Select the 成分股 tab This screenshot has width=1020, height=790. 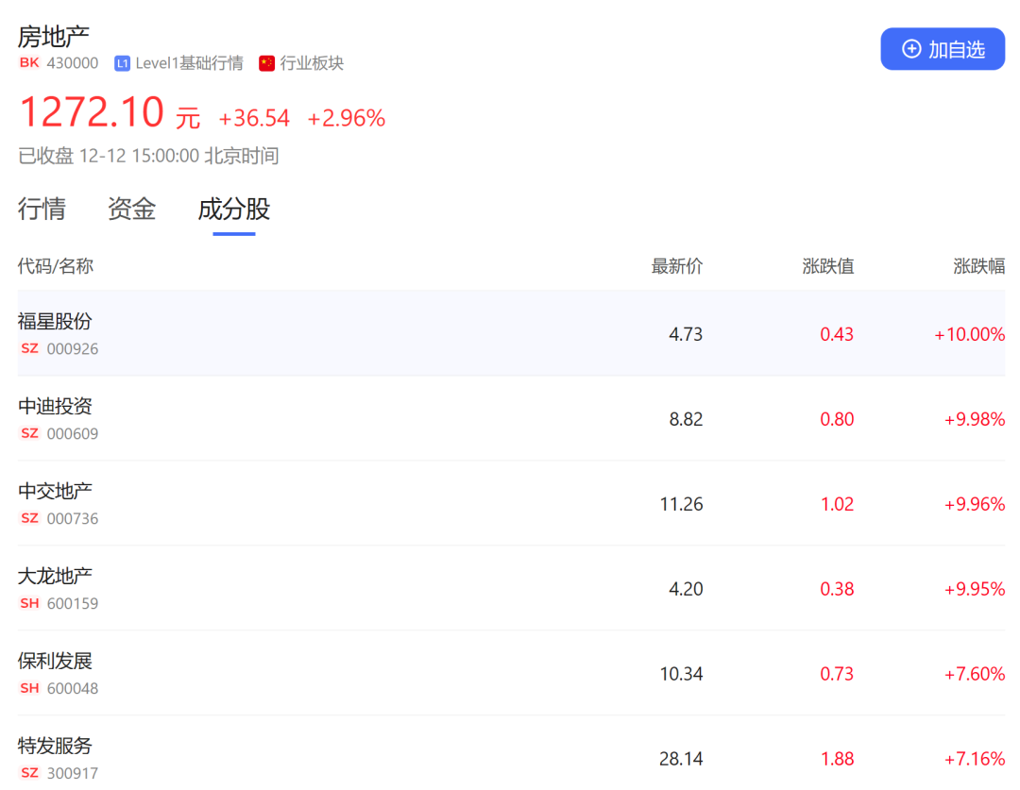click(x=234, y=210)
